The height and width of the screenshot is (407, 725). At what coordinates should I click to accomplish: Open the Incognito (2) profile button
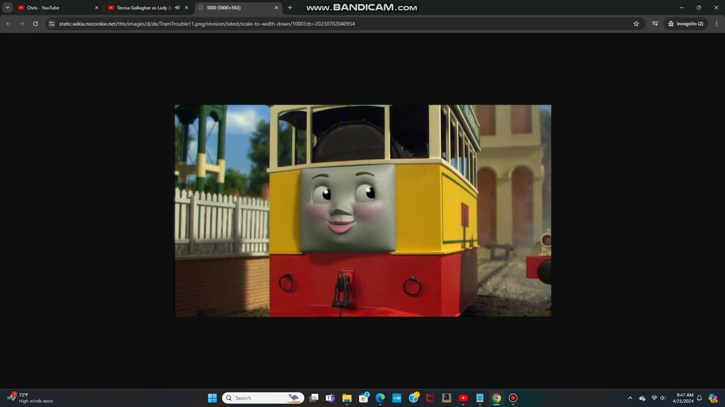(685, 24)
